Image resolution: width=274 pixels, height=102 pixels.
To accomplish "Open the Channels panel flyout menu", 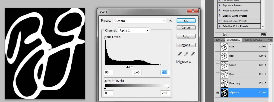I will pyautogui.click(x=270, y=40).
